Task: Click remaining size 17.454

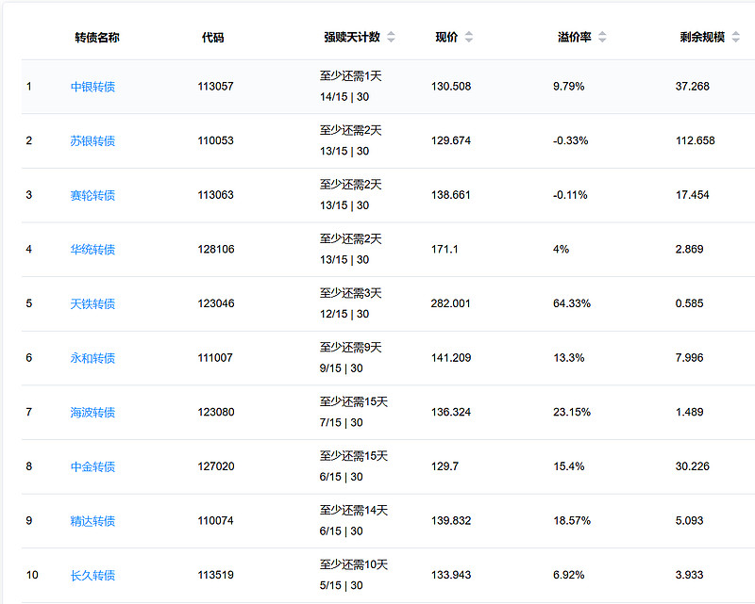Action: click(x=692, y=195)
